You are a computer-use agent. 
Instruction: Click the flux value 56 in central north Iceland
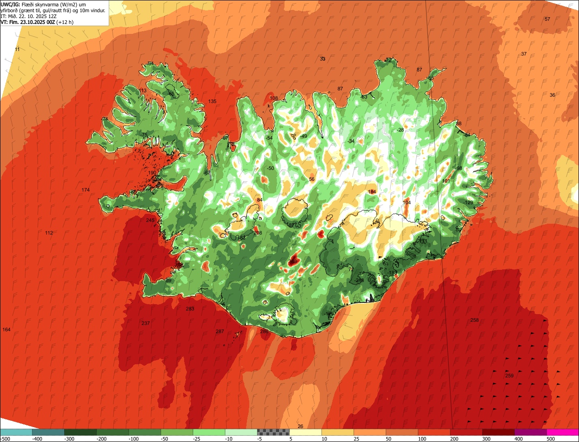click(312, 179)
